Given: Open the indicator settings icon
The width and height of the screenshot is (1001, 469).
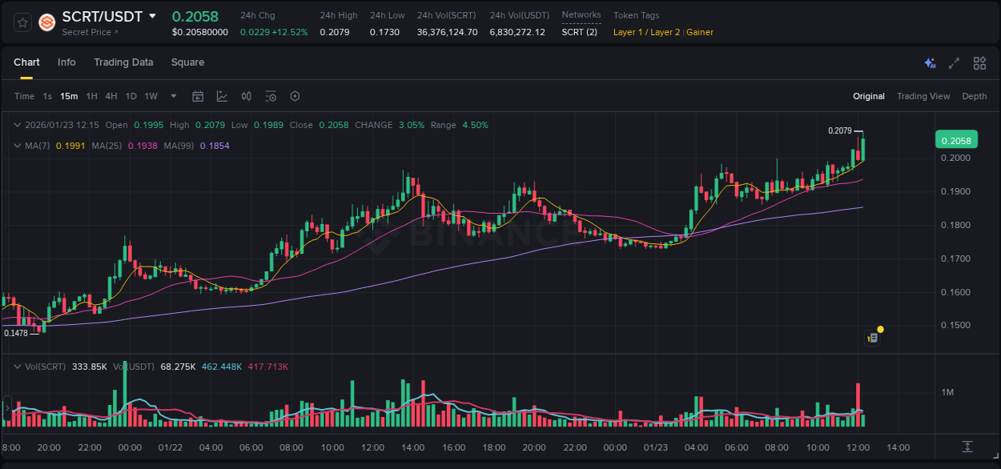Looking at the screenshot, I should click(271, 96).
